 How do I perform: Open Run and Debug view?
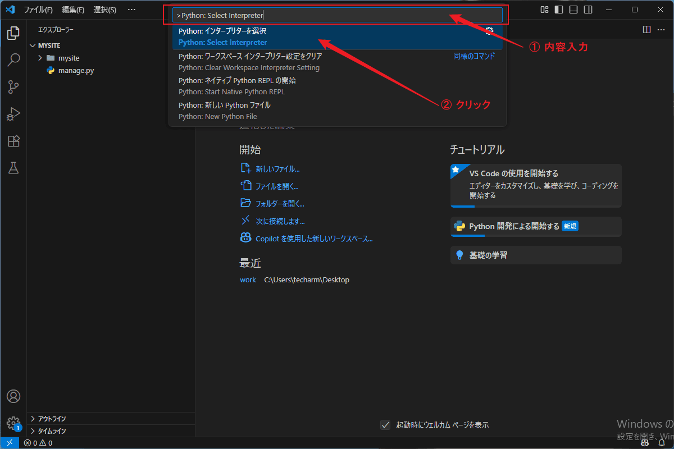tap(13, 114)
